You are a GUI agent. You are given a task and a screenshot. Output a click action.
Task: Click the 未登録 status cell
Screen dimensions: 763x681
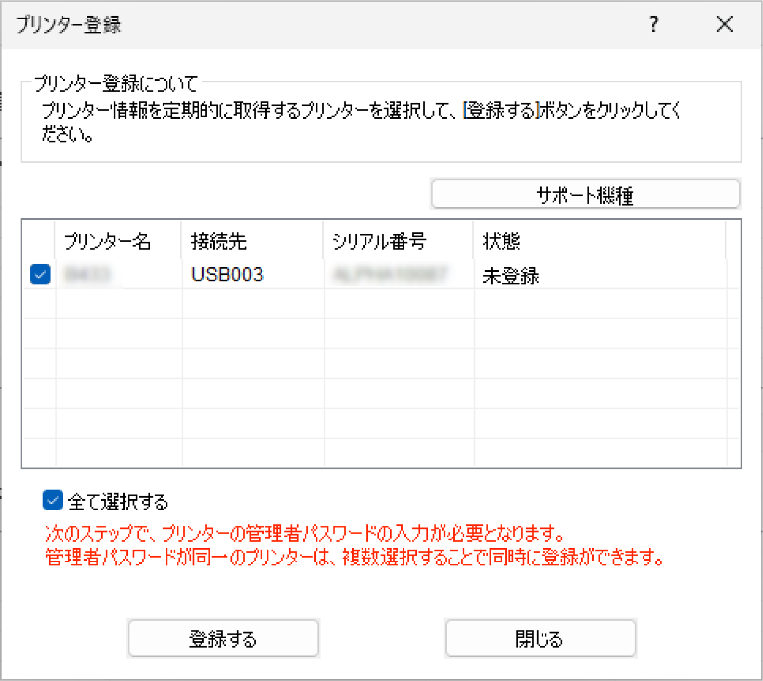(x=511, y=275)
